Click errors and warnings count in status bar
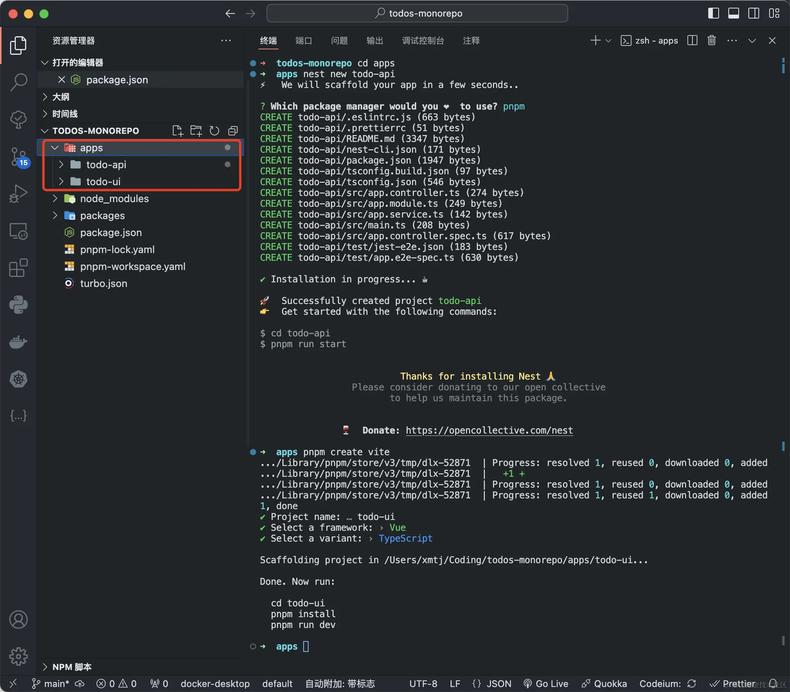 click(x=116, y=684)
